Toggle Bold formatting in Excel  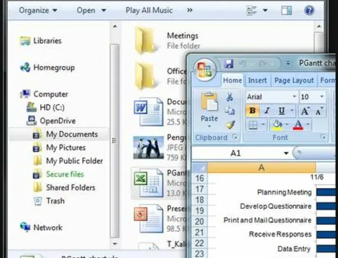[252, 111]
